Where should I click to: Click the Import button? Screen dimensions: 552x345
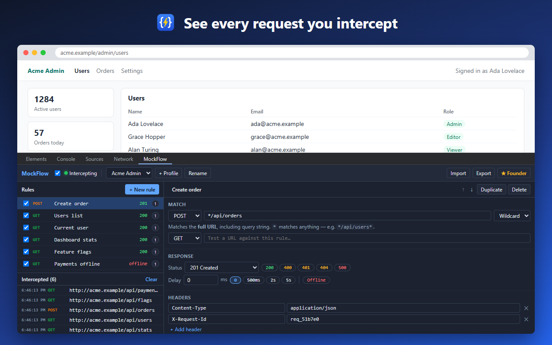pos(458,173)
